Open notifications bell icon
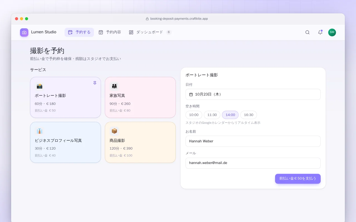 pyautogui.click(x=320, y=32)
